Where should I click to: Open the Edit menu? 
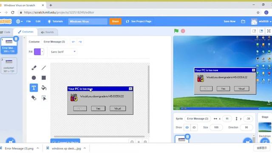pyautogui.click(x=38, y=21)
